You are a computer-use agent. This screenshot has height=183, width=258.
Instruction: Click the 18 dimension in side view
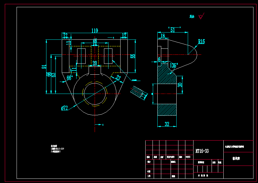162,36
